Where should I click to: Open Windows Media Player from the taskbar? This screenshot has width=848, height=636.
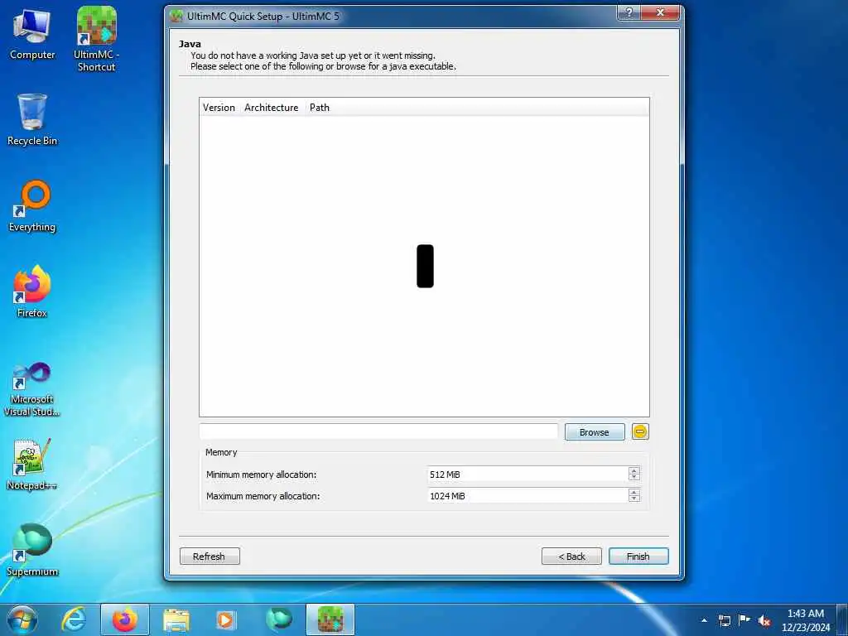pyautogui.click(x=226, y=619)
